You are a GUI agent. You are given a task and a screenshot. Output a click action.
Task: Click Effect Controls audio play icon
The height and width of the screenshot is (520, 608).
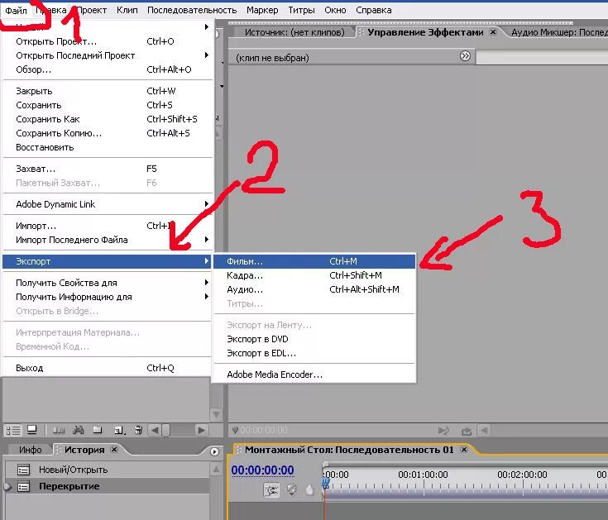pos(443,431)
